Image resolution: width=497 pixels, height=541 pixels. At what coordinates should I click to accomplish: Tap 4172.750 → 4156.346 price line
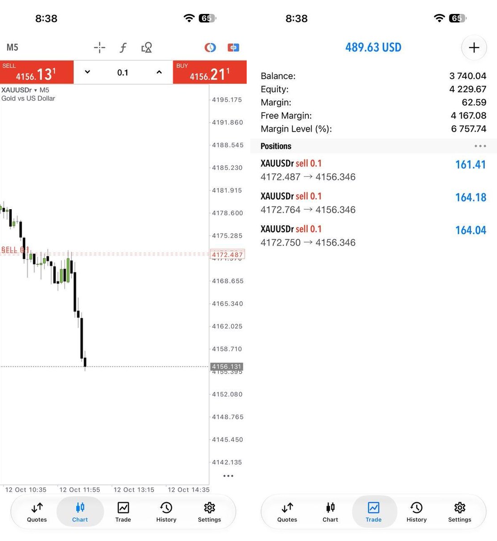coord(308,243)
